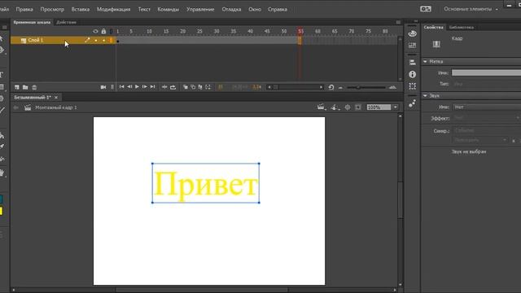
Task: Close the Безымянный-1 document tab
Action: point(56,98)
